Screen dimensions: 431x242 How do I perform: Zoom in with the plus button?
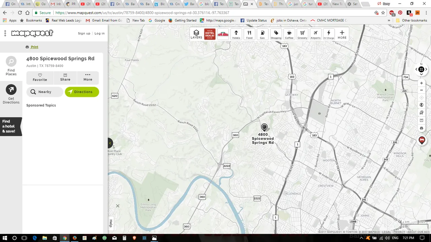pos(421,83)
